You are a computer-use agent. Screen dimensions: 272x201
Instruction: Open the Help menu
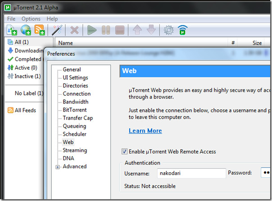coord(52,19)
